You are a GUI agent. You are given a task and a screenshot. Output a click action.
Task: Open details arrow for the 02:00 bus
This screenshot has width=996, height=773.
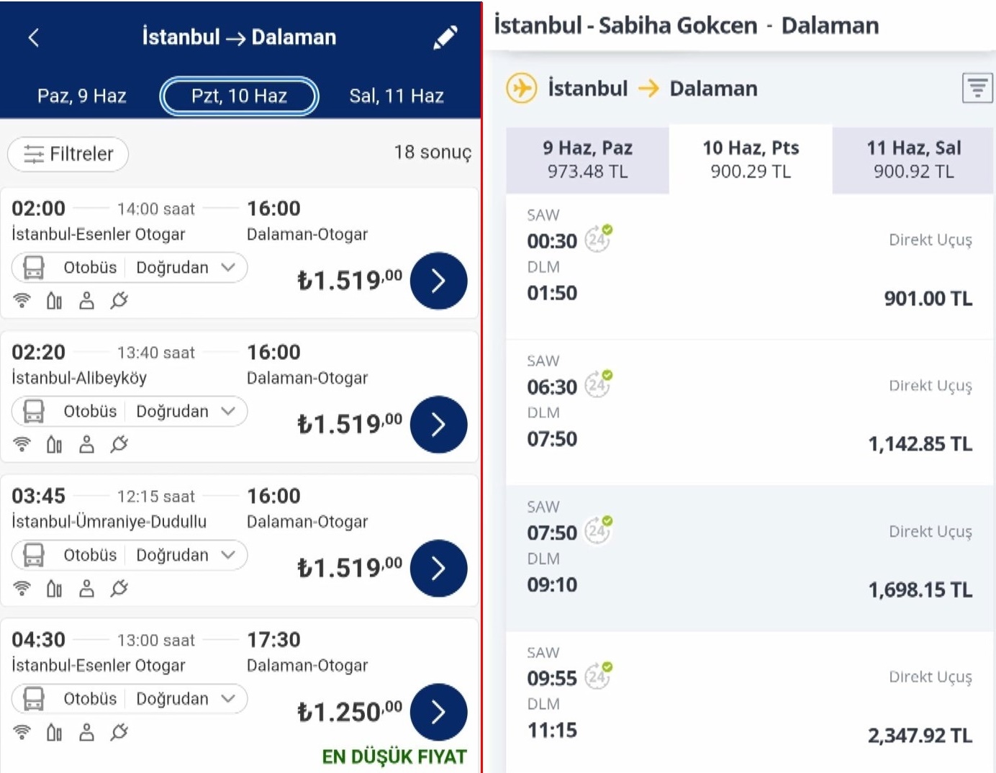(438, 281)
